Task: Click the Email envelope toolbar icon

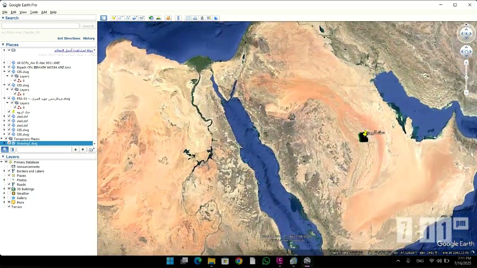Action: pyautogui.click(x=188, y=18)
